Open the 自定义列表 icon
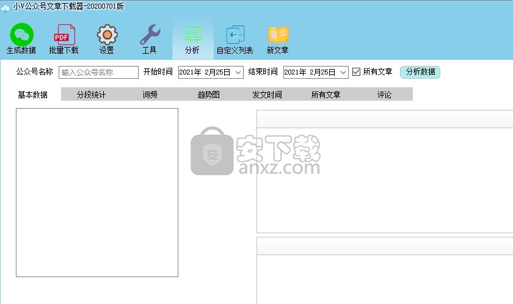513x304 pixels. pos(235,35)
